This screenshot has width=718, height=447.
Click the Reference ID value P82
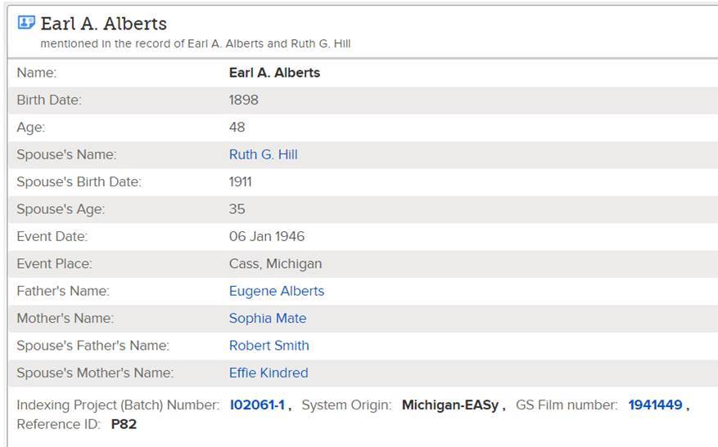click(123, 424)
